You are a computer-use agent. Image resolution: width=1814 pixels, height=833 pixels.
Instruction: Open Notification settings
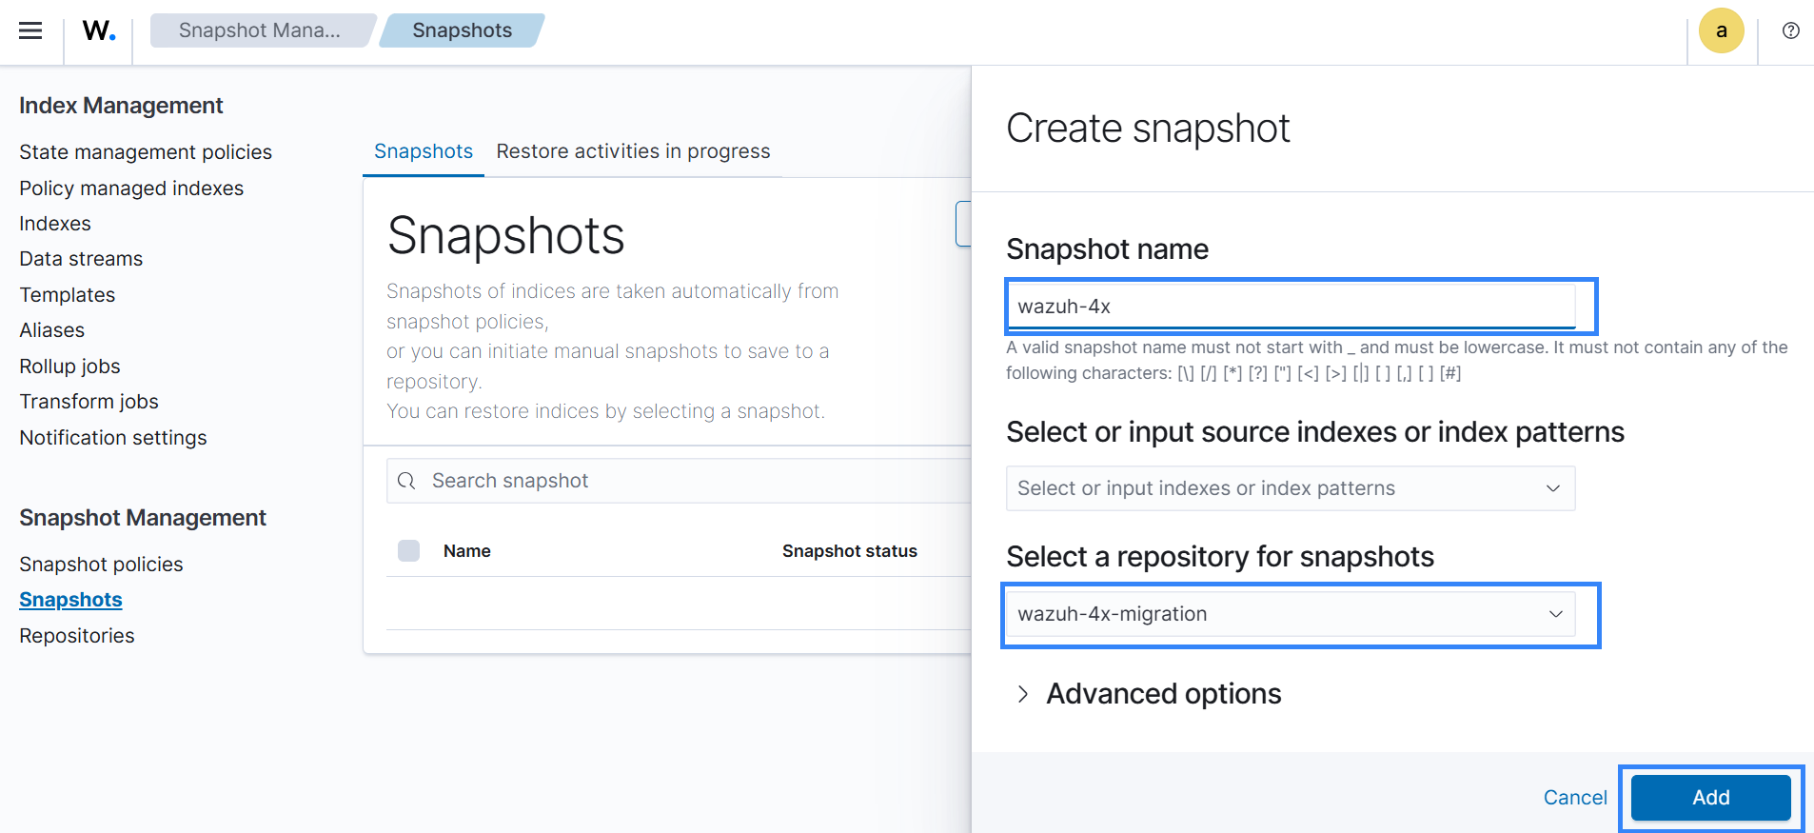point(113,438)
